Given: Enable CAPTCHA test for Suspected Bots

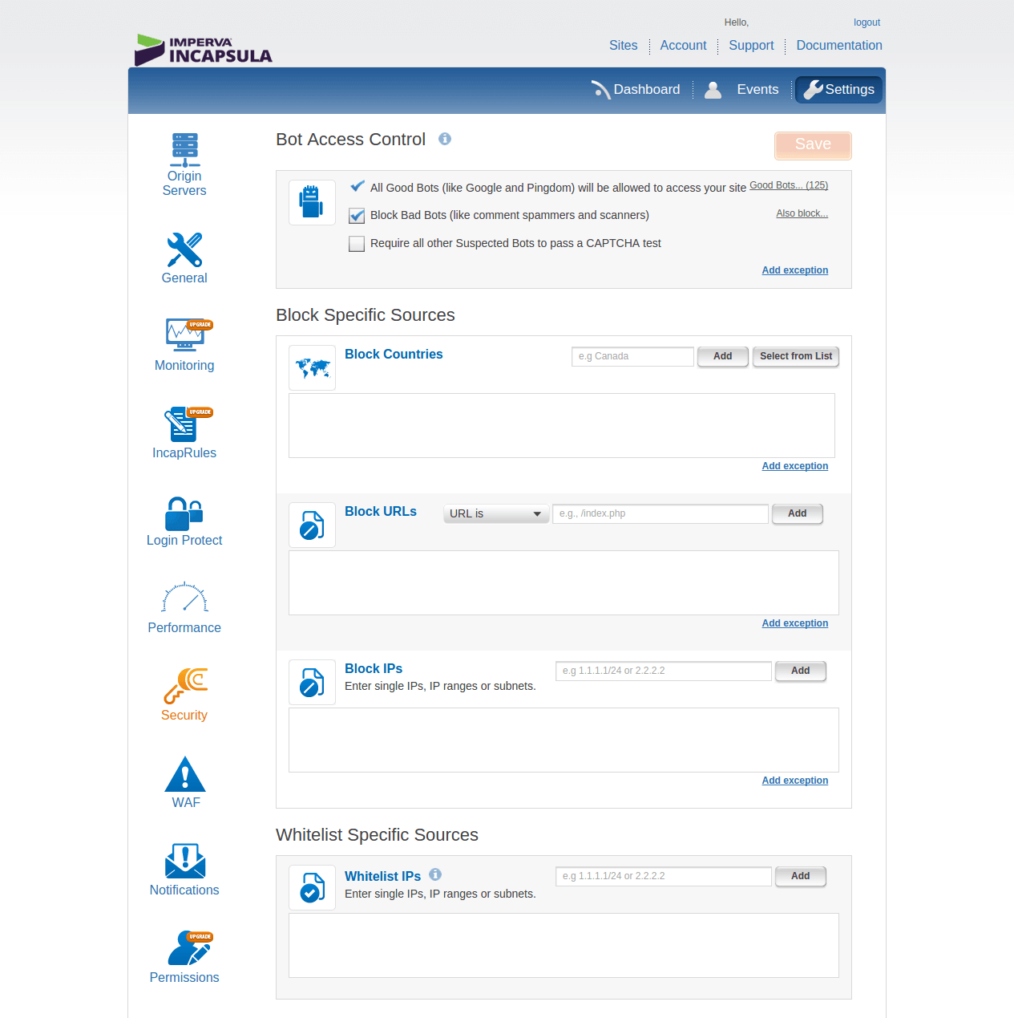Looking at the screenshot, I should 357,244.
